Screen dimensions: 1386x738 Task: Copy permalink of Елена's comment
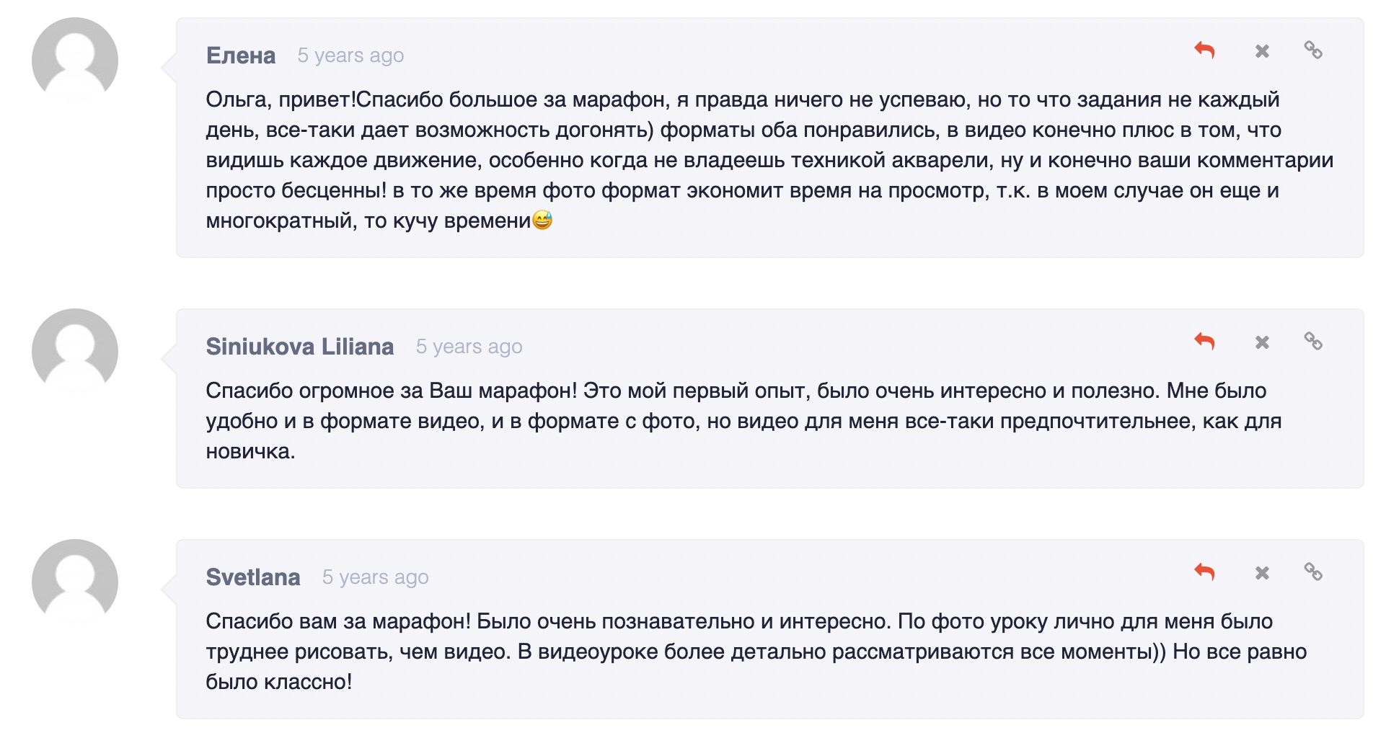pyautogui.click(x=1313, y=50)
